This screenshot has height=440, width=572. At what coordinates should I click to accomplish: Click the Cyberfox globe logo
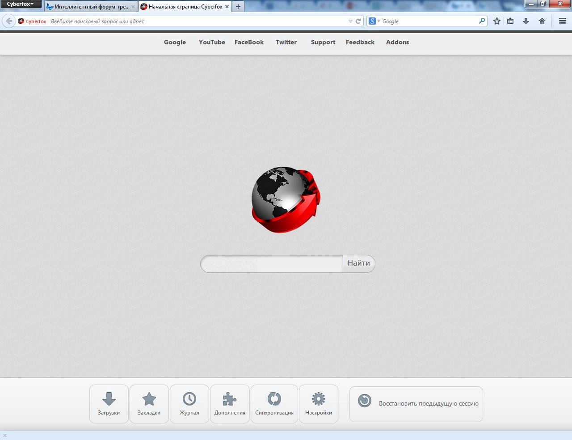point(286,200)
